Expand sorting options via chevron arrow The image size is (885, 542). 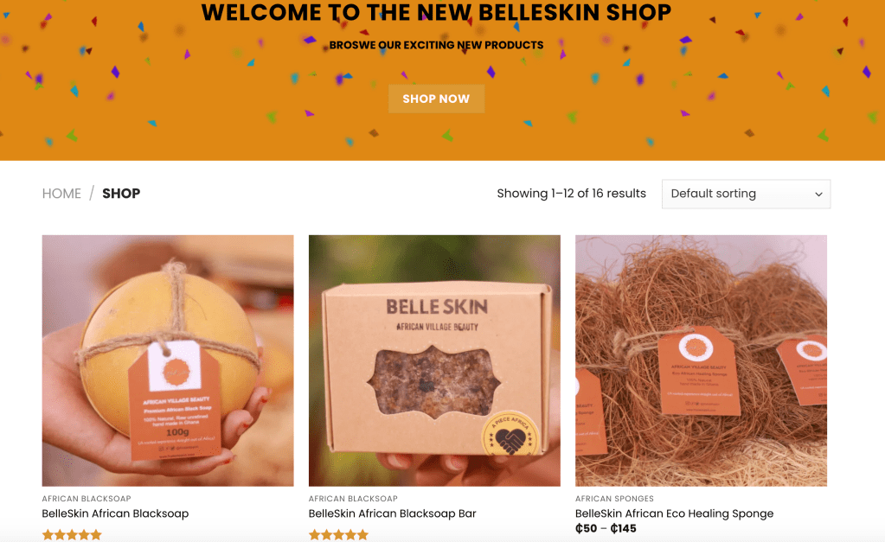[818, 194]
